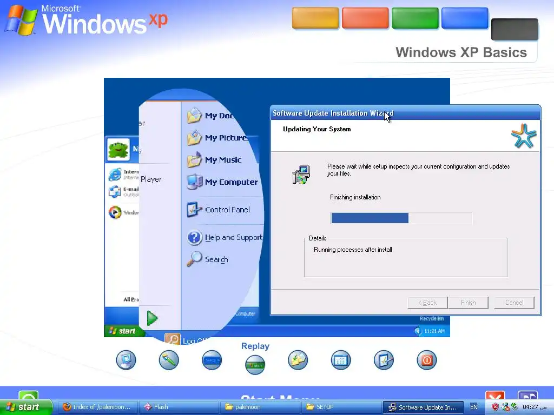Switch to the 'Index of /palemoon' taskbar button
This screenshot has width=554, height=415.
click(x=97, y=407)
